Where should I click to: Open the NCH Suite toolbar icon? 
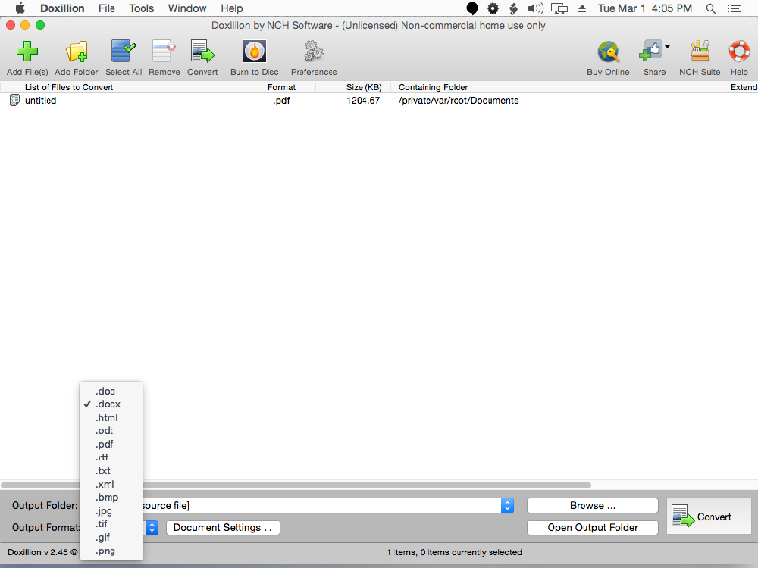[x=700, y=51]
